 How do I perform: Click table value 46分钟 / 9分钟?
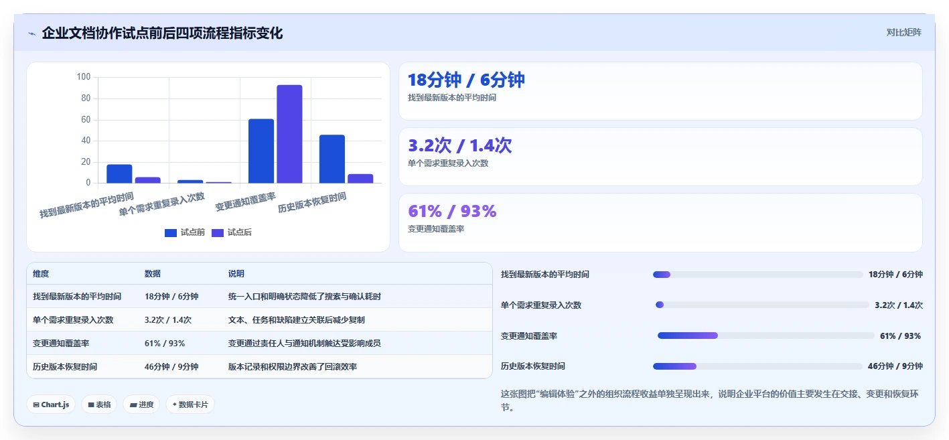(x=171, y=367)
